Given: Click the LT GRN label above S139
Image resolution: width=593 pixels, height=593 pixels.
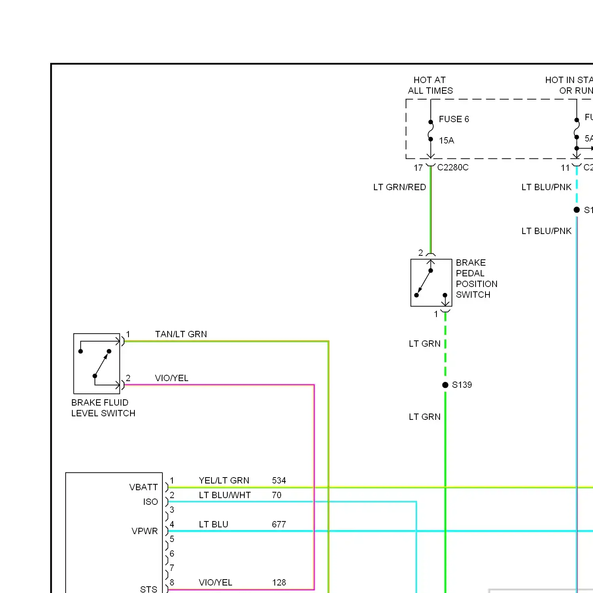Looking at the screenshot, I should coord(425,344).
